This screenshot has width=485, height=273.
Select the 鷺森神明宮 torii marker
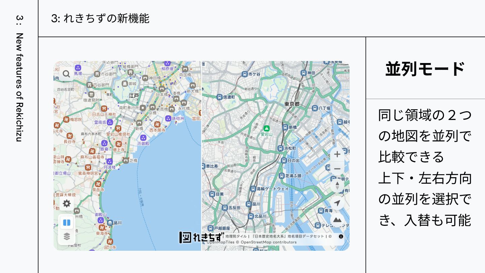pos(88,167)
